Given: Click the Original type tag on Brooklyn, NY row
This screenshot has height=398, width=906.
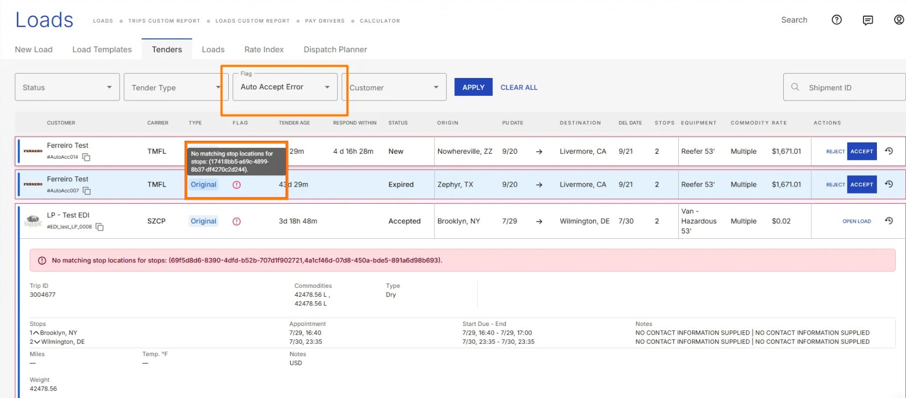Looking at the screenshot, I should (203, 221).
